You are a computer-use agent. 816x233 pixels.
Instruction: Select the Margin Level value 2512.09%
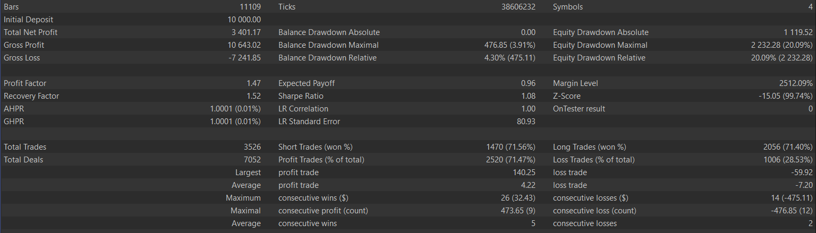[792, 83]
